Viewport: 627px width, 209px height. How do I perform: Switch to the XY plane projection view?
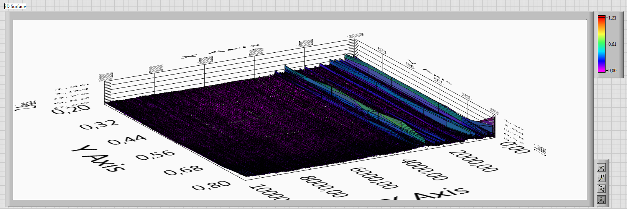601,167
